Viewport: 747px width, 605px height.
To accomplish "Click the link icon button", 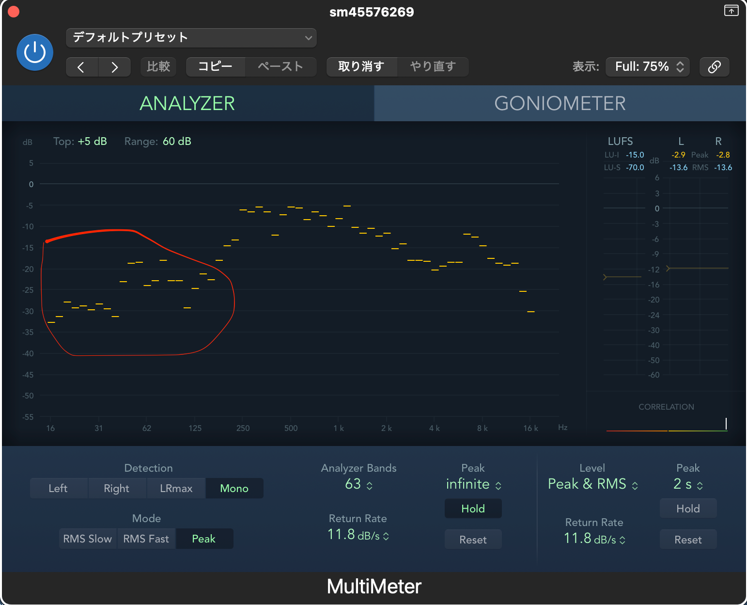I will click(715, 67).
